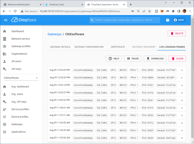
Task: Click the 'FCnt: 20650' chip
Action: pos(147,70)
